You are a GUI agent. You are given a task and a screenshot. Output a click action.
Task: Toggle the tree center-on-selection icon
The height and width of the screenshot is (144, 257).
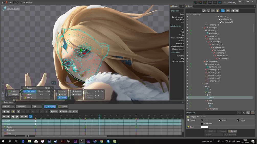(223, 11)
